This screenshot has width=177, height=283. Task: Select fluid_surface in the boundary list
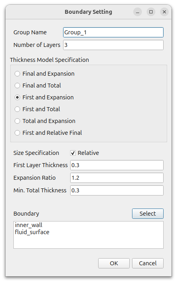(32, 232)
